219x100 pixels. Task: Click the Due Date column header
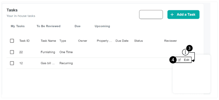(x=122, y=41)
